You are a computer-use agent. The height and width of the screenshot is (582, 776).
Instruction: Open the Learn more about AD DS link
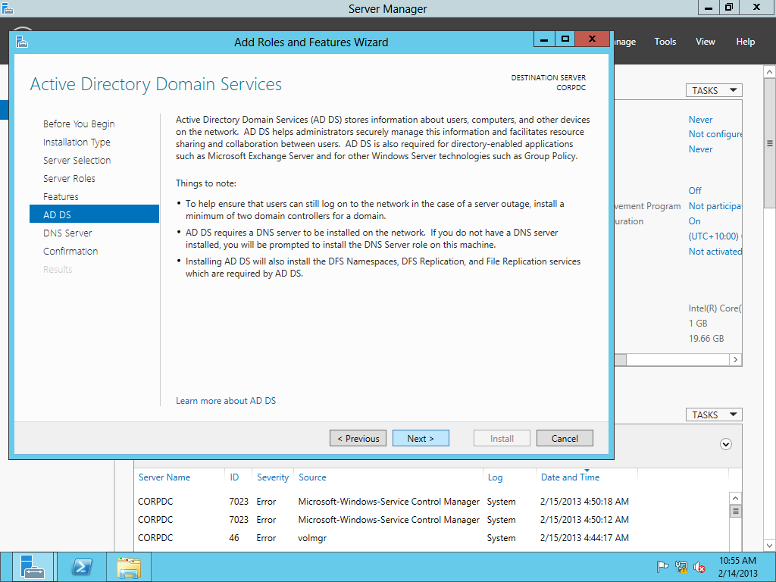click(x=226, y=400)
